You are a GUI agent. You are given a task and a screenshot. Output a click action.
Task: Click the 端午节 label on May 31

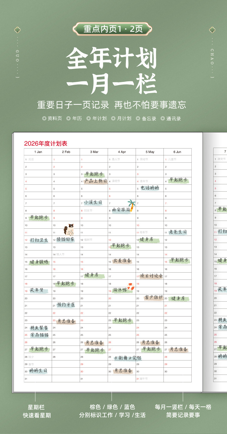144,379
